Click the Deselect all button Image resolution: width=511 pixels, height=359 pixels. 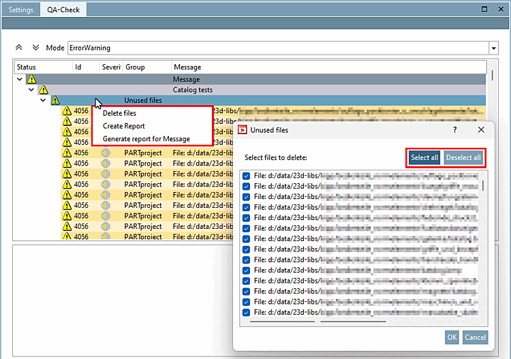click(463, 157)
